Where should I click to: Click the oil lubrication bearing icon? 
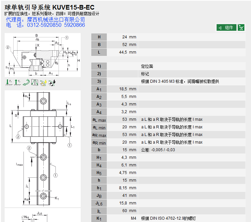52,82
